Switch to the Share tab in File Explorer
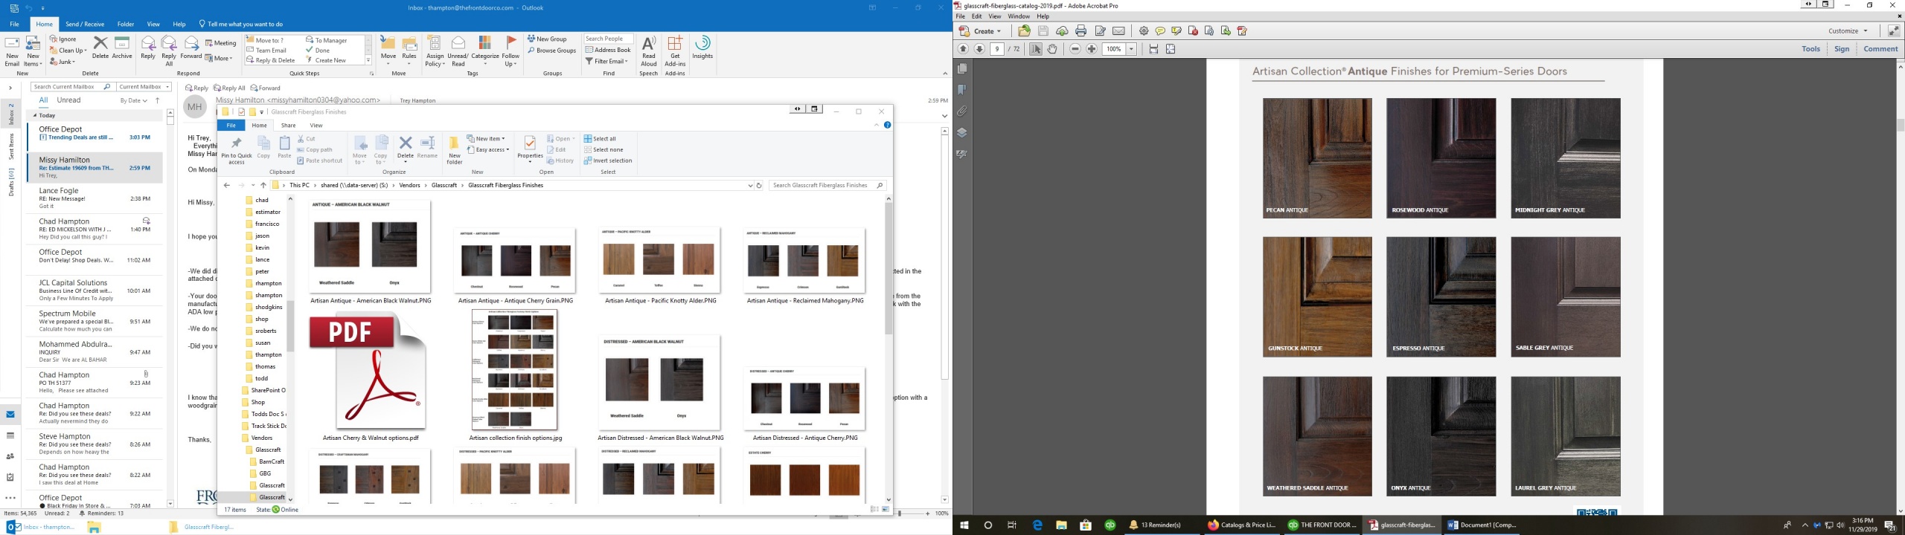This screenshot has width=1905, height=535. pos(288,126)
